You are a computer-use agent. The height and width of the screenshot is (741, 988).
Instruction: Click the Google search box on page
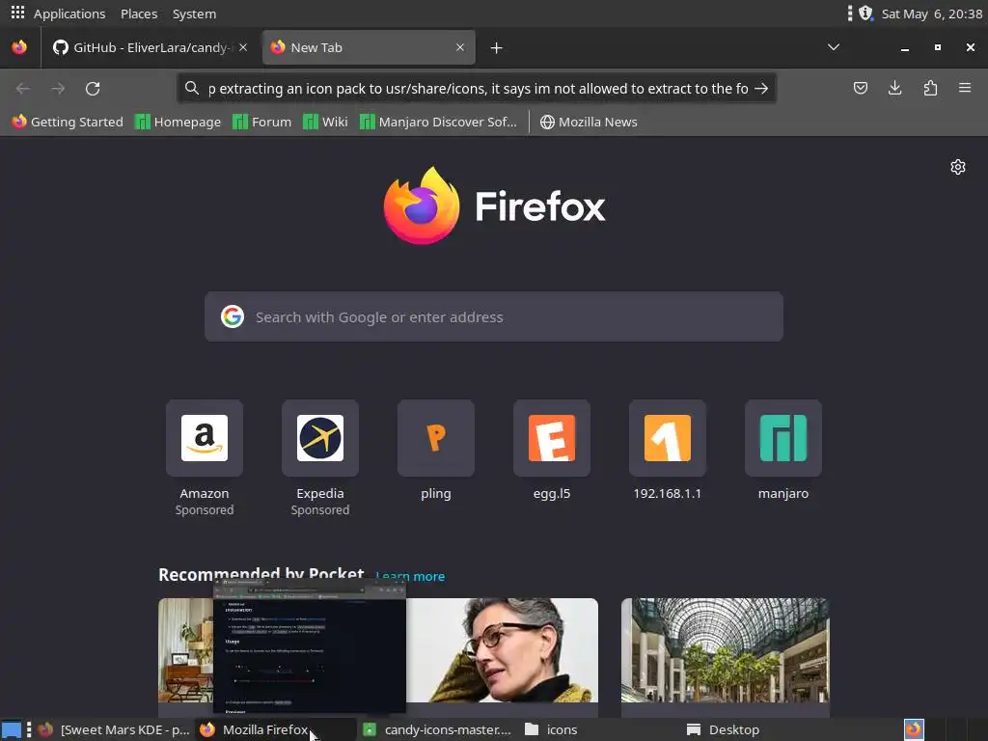pos(493,316)
